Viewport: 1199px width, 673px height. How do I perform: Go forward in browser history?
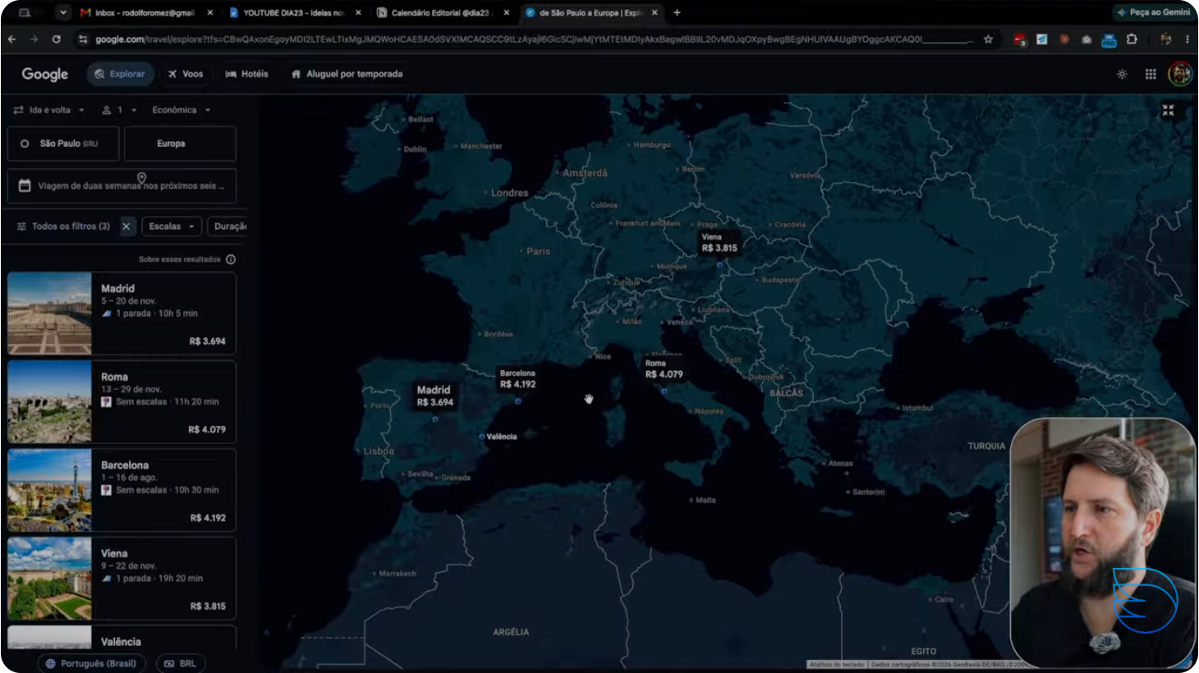click(34, 39)
